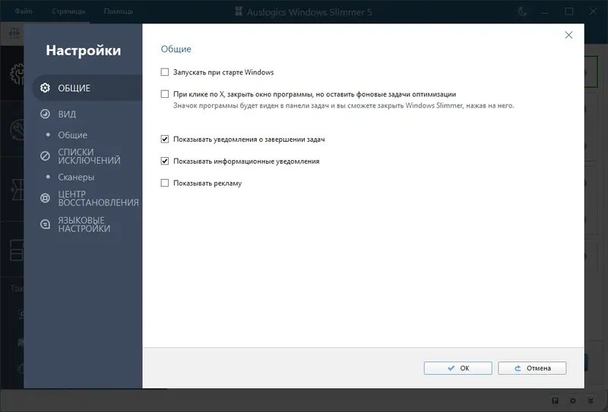Open the ОБЩИЕ settings section

[x=87, y=88]
